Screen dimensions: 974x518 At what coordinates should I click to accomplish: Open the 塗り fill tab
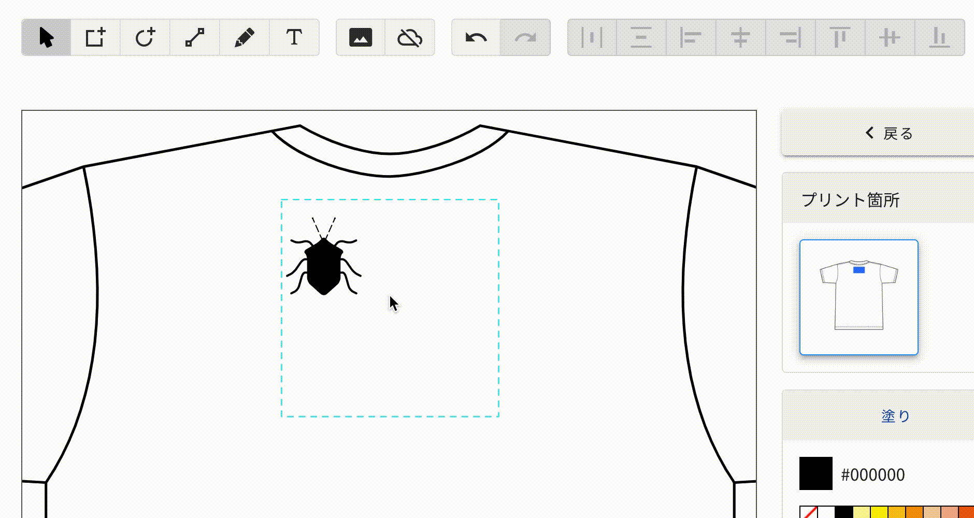[895, 416]
